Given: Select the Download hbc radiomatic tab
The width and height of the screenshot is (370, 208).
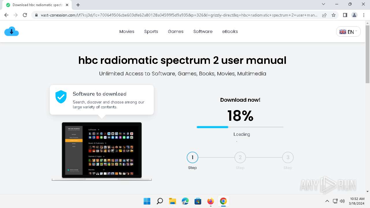Looking at the screenshot, I should coord(37,5).
